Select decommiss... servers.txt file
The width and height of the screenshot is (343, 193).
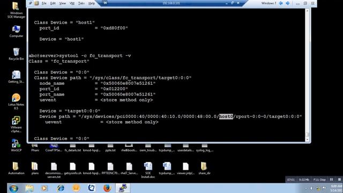54,170
